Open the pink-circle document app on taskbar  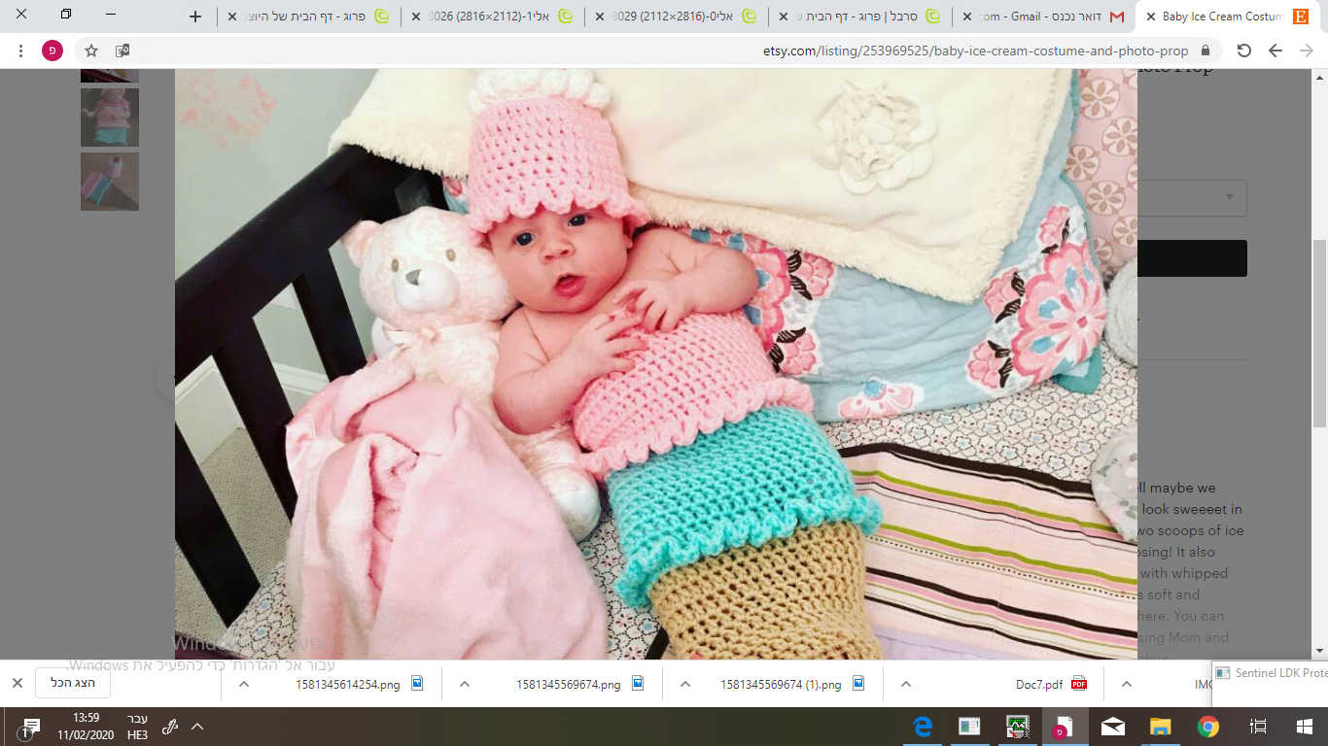[x=1065, y=727]
